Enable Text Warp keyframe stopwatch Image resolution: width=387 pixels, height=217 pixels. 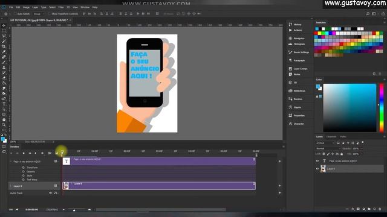tap(24, 180)
